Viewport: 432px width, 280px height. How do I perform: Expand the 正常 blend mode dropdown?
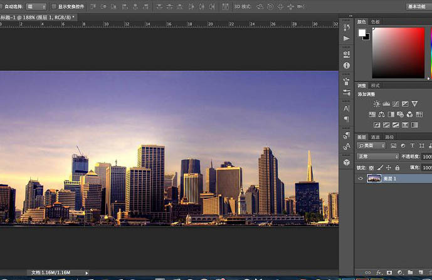(x=378, y=156)
